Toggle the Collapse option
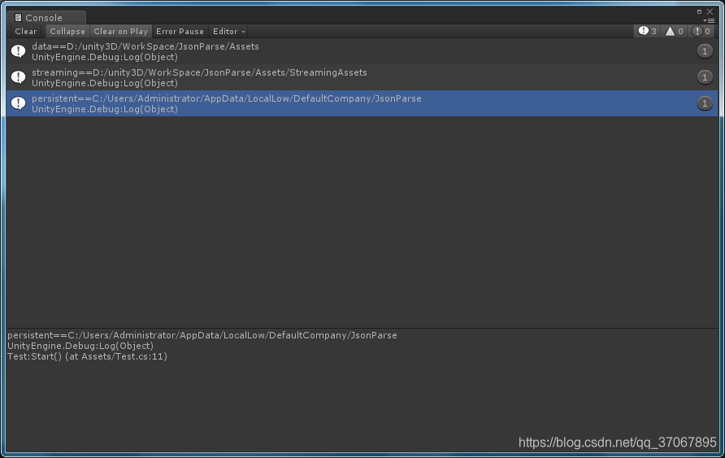The width and height of the screenshot is (725, 458). (67, 32)
